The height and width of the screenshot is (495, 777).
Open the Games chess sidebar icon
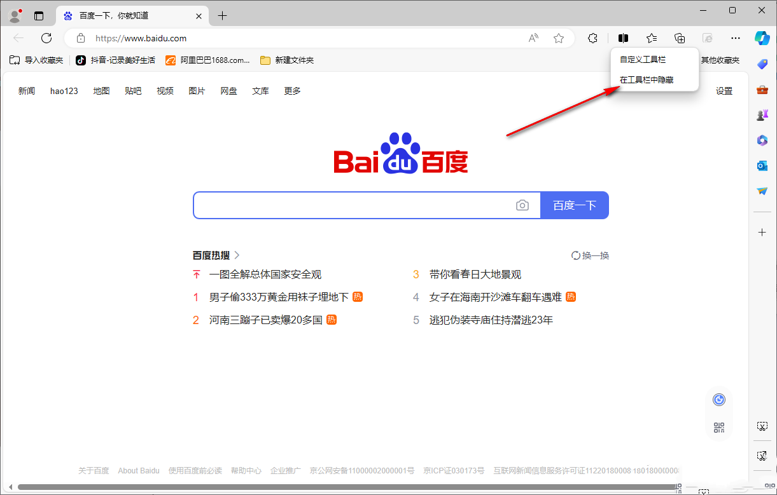pos(762,115)
